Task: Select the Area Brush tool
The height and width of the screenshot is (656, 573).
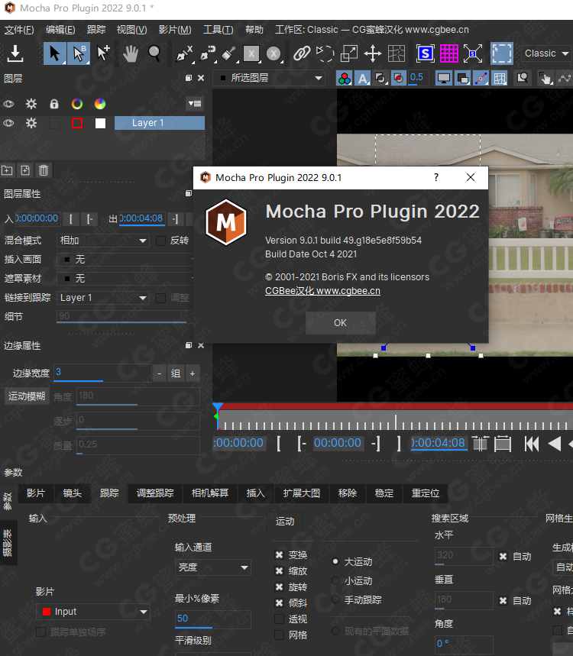Action: 228,53
